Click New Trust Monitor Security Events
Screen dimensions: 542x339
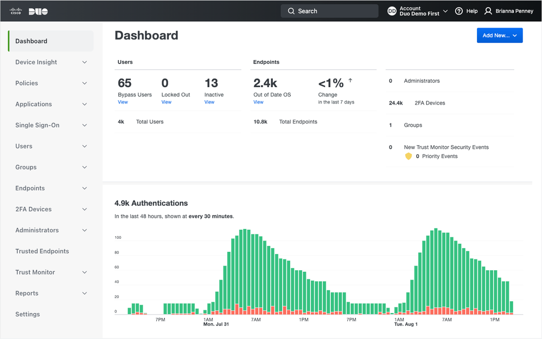[447, 147]
